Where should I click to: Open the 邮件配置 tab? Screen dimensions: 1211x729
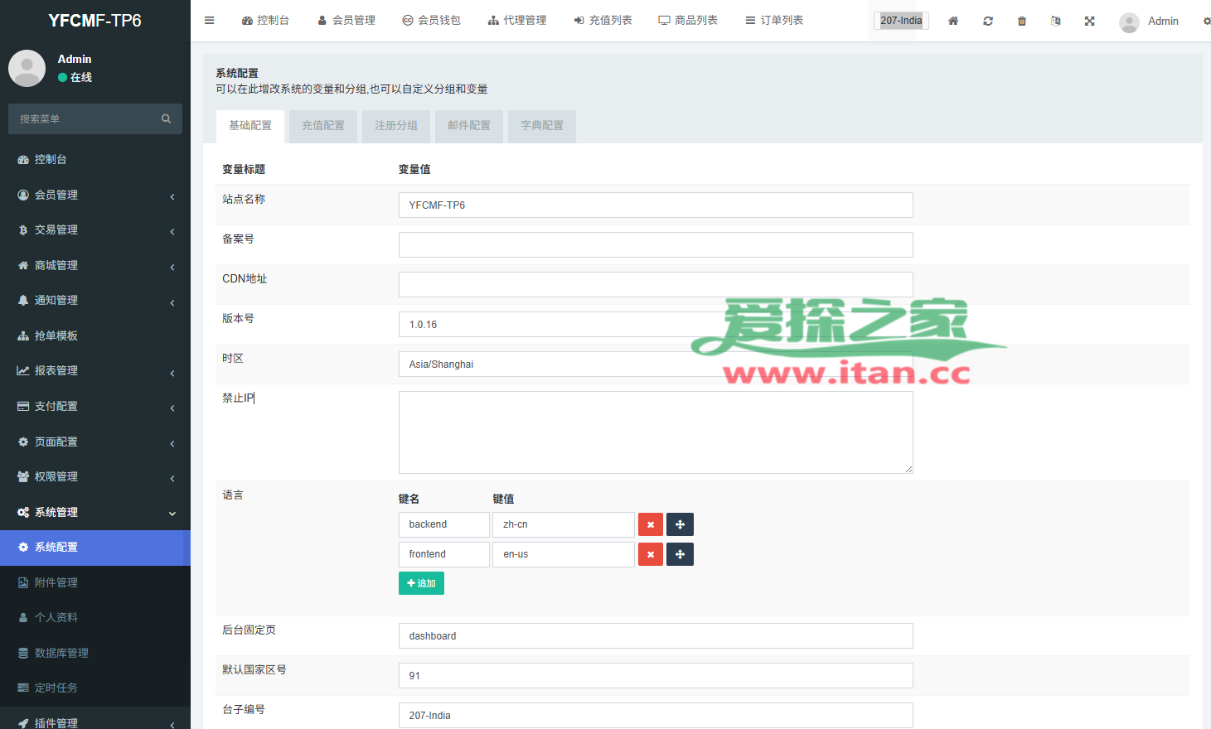[469, 126]
